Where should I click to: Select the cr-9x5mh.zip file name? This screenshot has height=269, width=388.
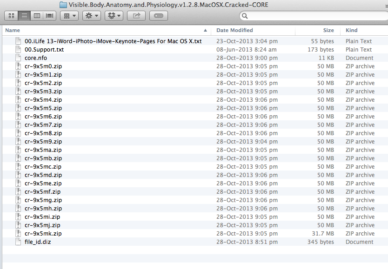43,209
